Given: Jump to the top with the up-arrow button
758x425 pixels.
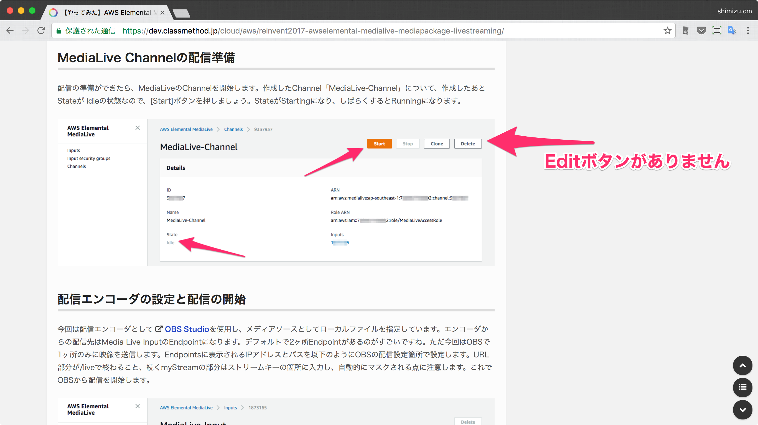Looking at the screenshot, I should pyautogui.click(x=742, y=365).
